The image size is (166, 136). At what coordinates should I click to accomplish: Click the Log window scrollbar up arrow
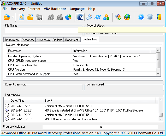pos(161,100)
